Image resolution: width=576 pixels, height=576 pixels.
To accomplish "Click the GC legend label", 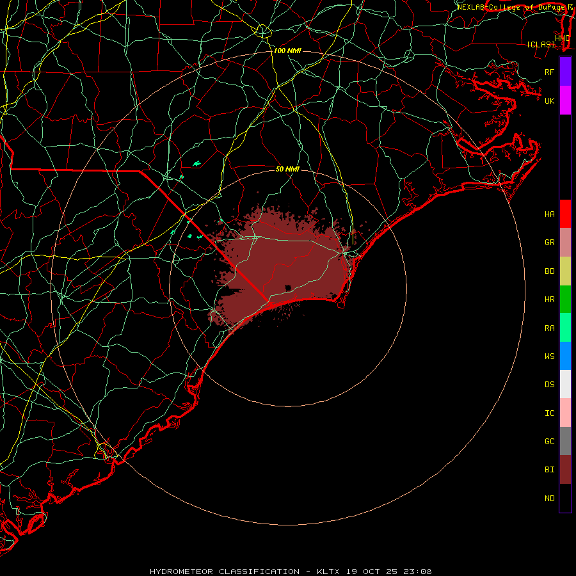I will [x=549, y=442].
